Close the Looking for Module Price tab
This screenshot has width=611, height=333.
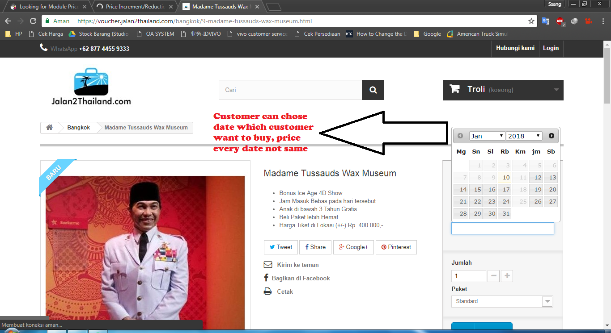(85, 7)
